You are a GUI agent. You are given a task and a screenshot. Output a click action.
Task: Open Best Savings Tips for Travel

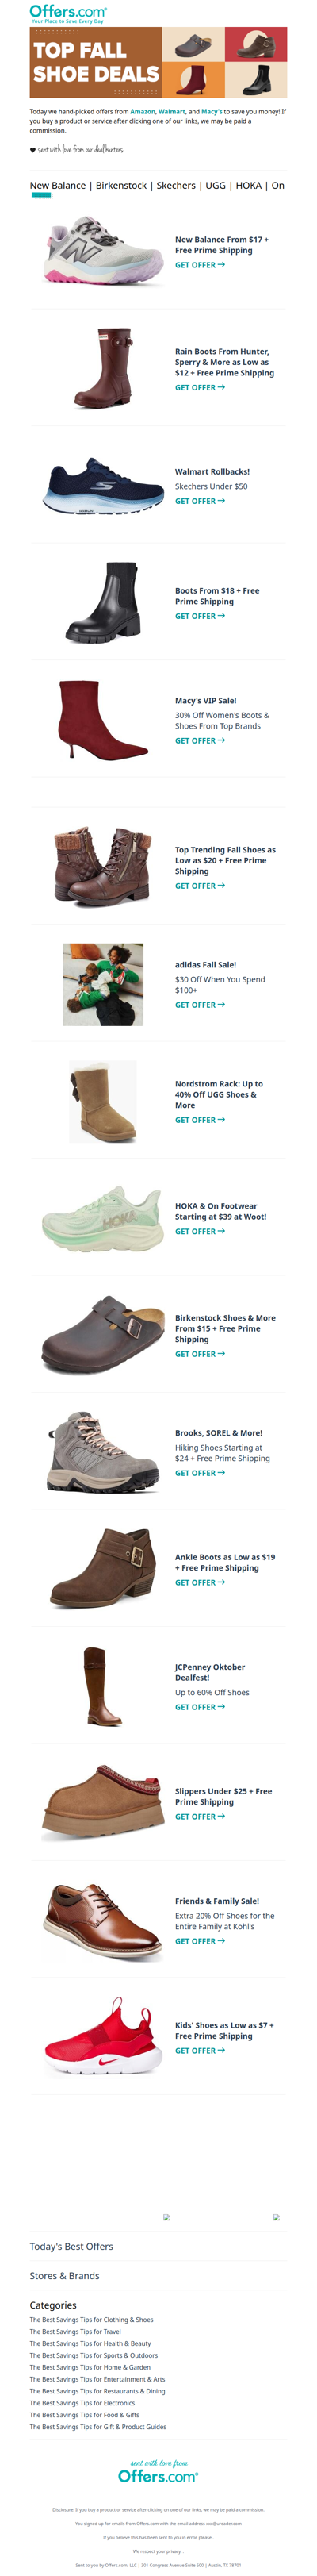(x=75, y=2331)
